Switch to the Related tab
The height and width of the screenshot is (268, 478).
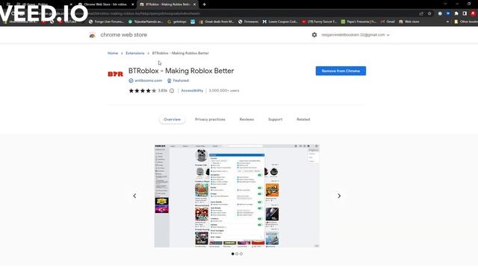pyautogui.click(x=303, y=119)
